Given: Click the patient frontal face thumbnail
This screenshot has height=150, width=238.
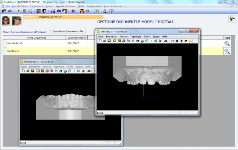Looking at the screenshot, I should click(6, 21).
